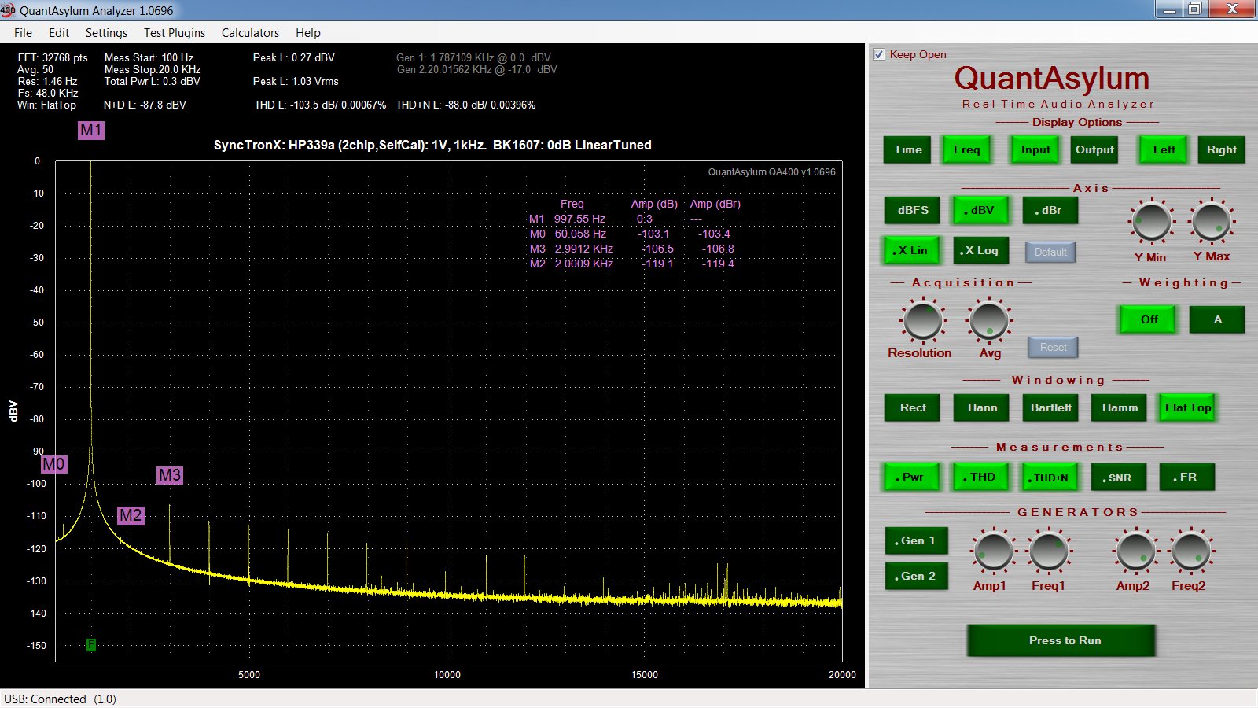Viewport: 1258px width, 708px height.
Task: Click the Freq1 generator knob
Action: [1048, 551]
